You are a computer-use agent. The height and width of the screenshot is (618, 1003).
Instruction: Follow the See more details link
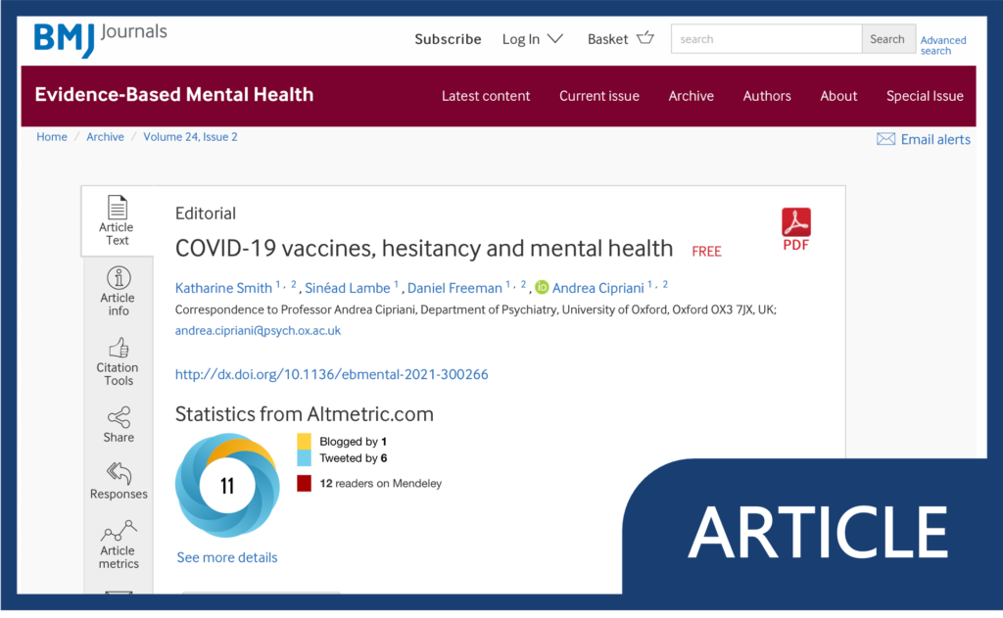point(226,557)
